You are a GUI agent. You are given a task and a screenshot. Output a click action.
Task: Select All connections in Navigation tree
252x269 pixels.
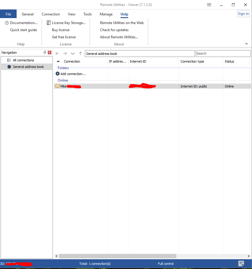tap(23, 60)
